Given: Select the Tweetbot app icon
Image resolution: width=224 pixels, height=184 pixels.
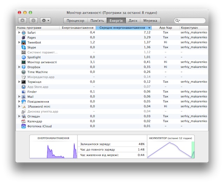Looking at the screenshot, I should pyautogui.click(x=23, y=42).
